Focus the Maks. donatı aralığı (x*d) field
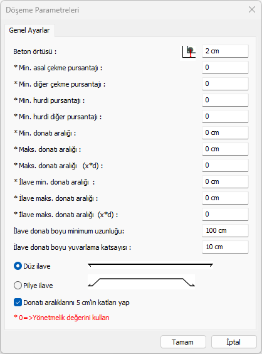This screenshot has width=262, height=354. (225, 165)
